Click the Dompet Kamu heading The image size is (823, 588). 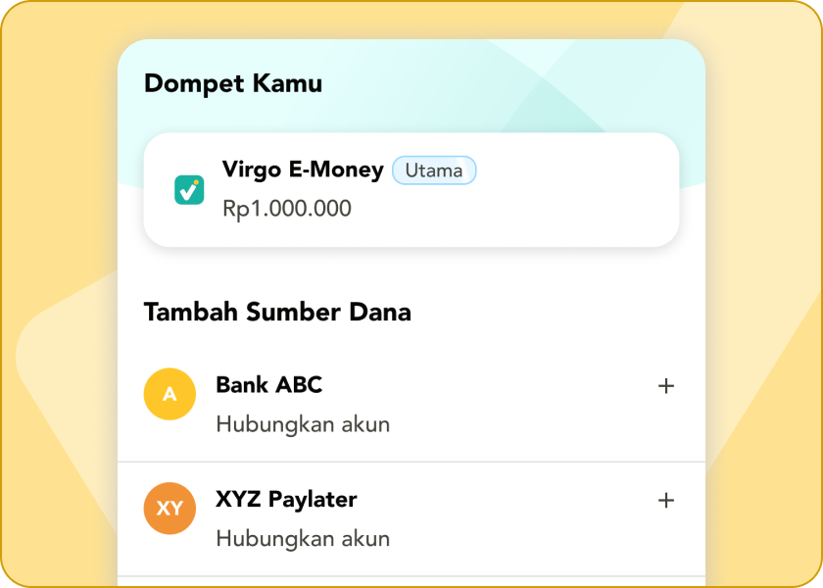[233, 84]
